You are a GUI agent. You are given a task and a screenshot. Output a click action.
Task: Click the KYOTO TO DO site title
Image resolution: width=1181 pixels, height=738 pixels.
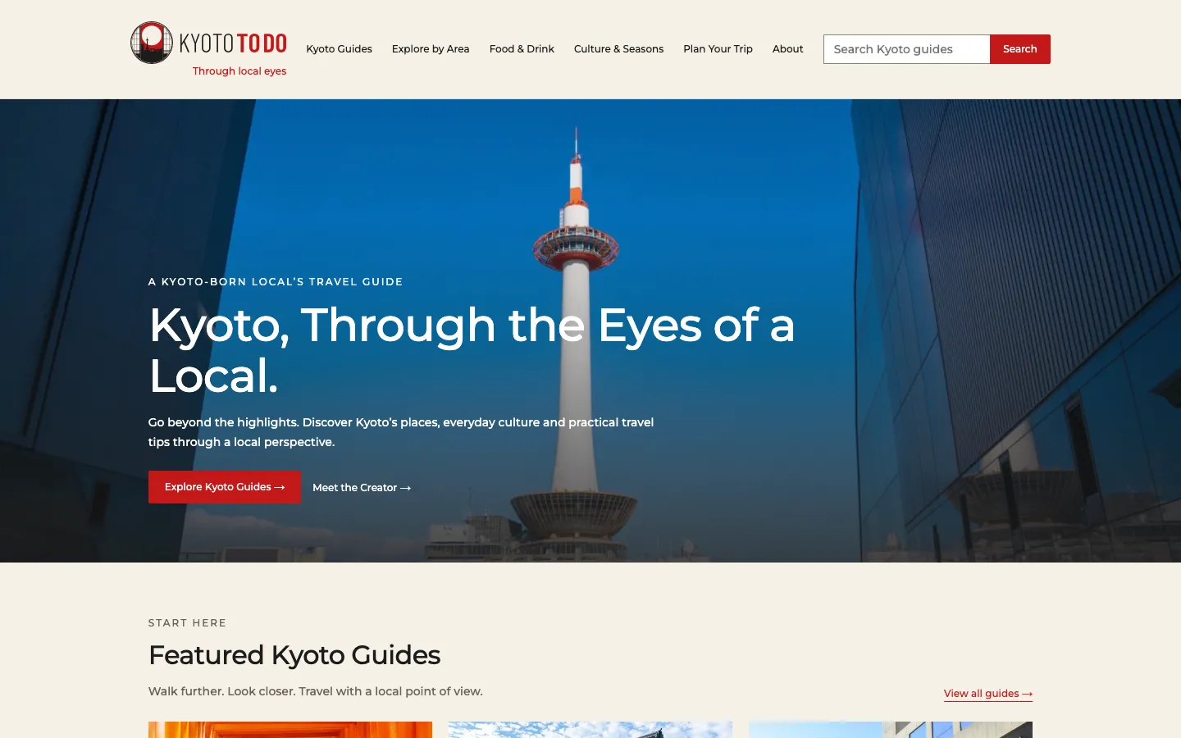pyautogui.click(x=233, y=43)
